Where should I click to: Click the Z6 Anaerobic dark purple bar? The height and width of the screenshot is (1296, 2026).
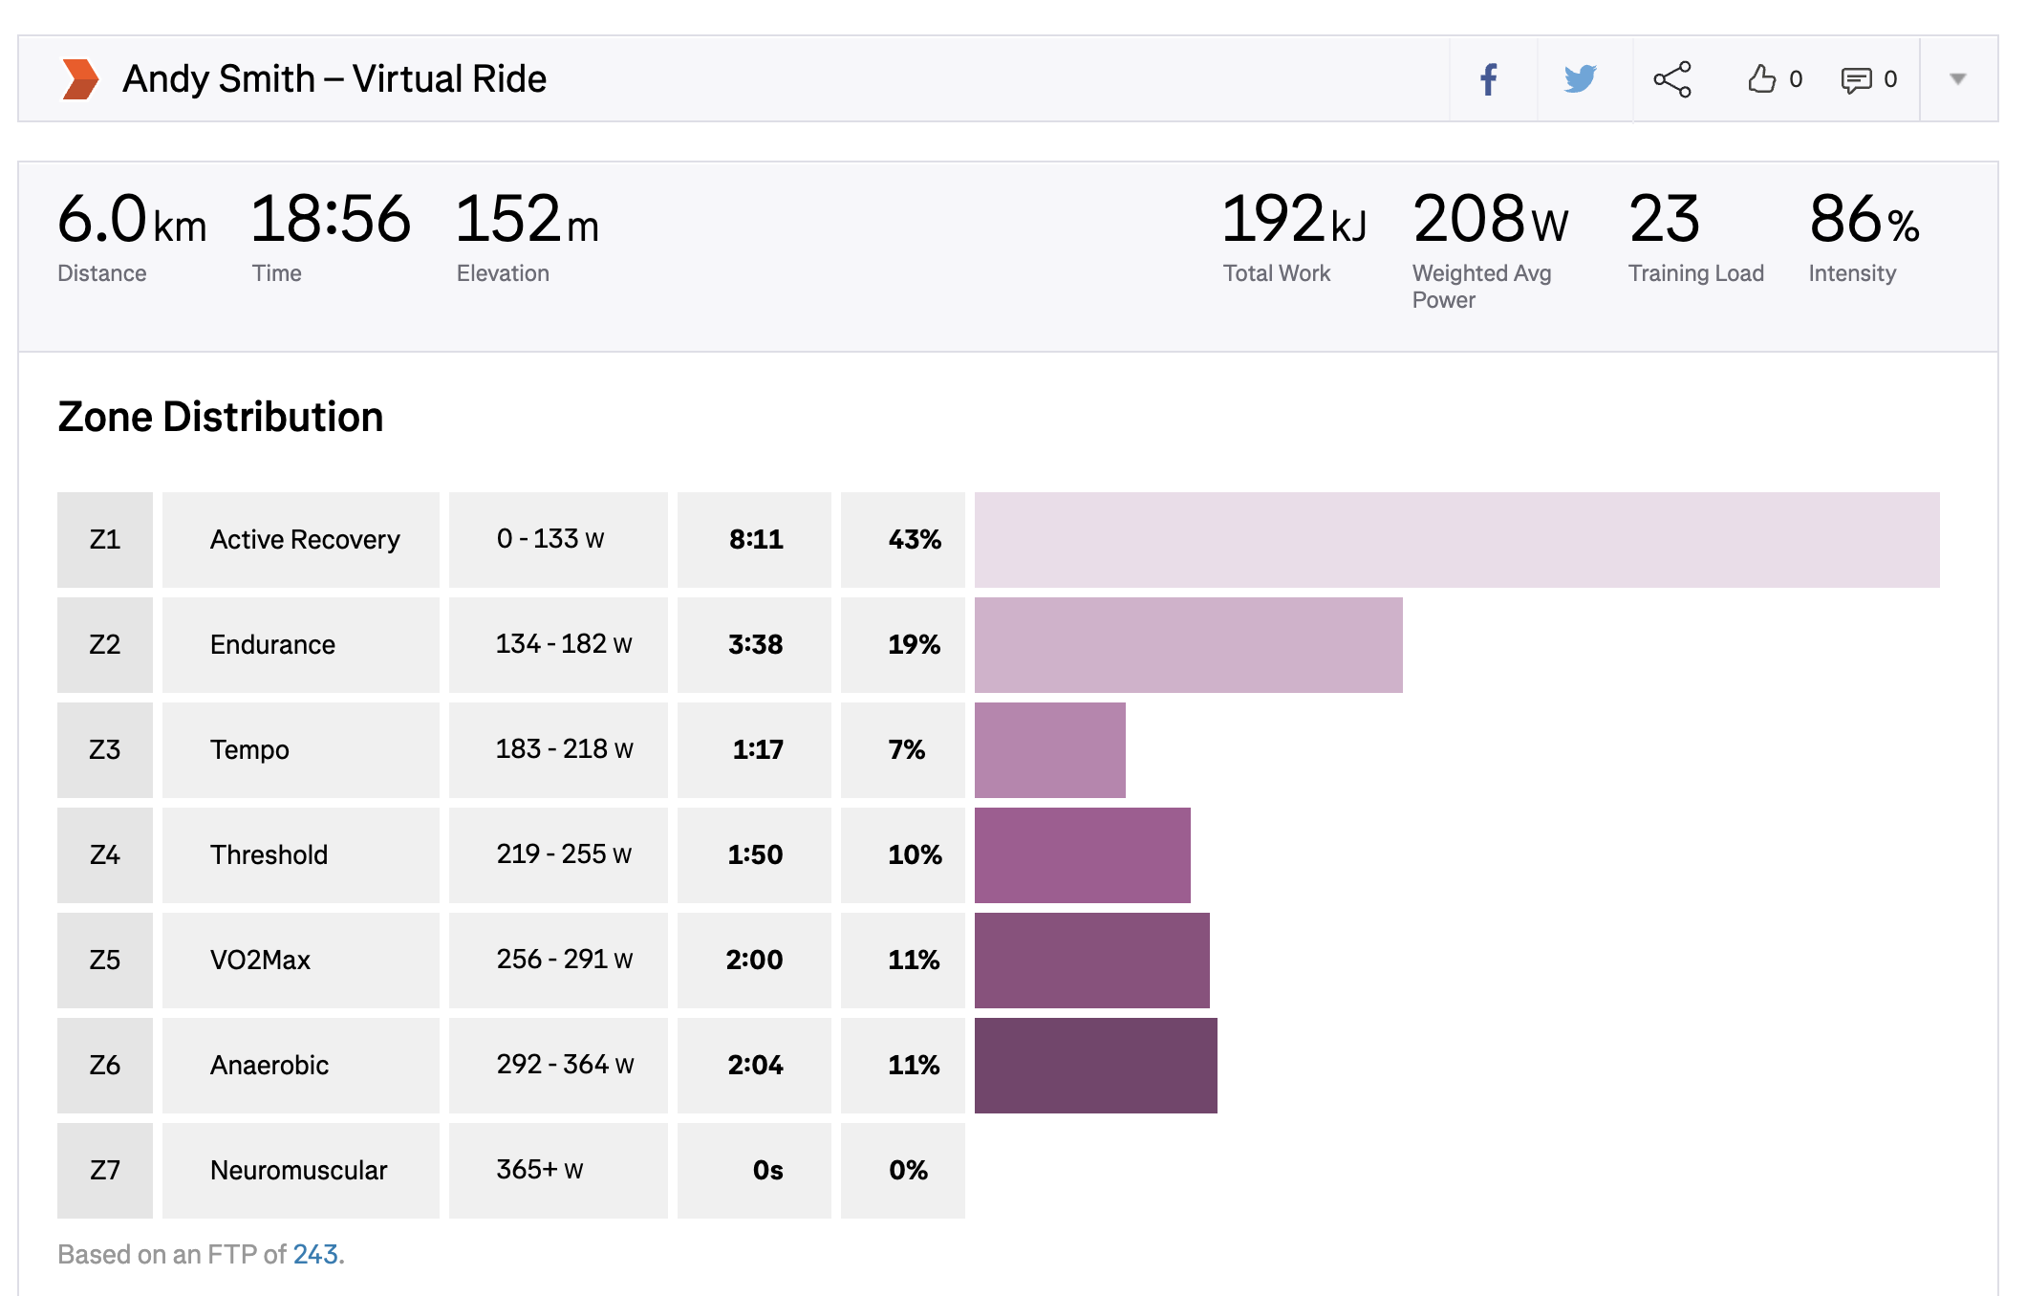[x=1095, y=1066]
